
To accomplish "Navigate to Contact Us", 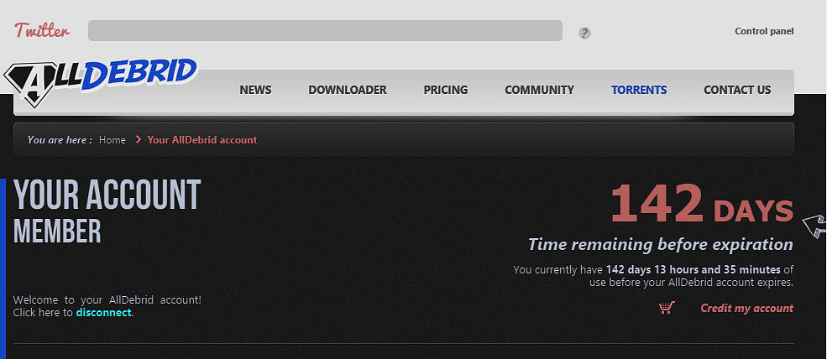I will (736, 90).
